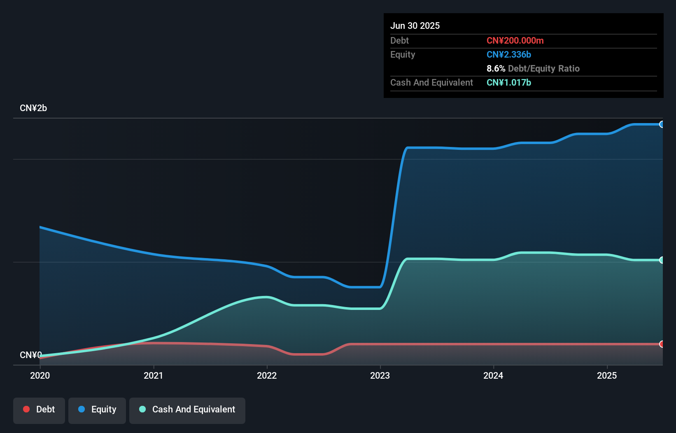Open details for Debt/Equity Ratio row
This screenshot has width=676, height=433.
(x=533, y=68)
